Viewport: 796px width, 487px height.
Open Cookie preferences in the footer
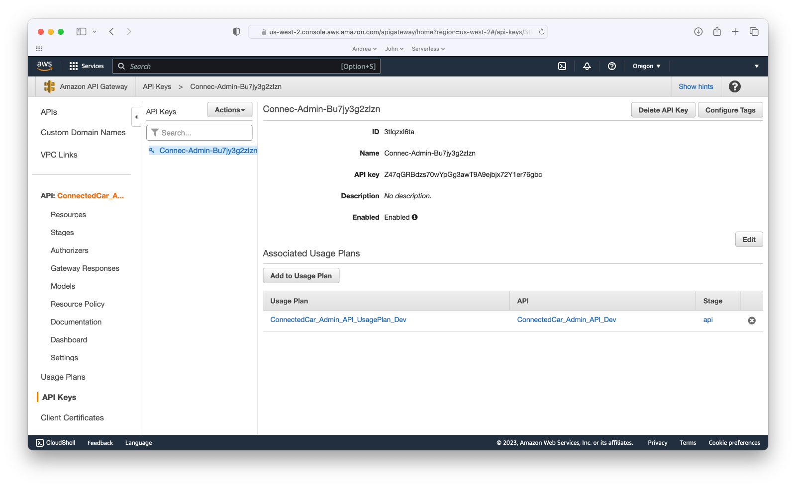(734, 443)
